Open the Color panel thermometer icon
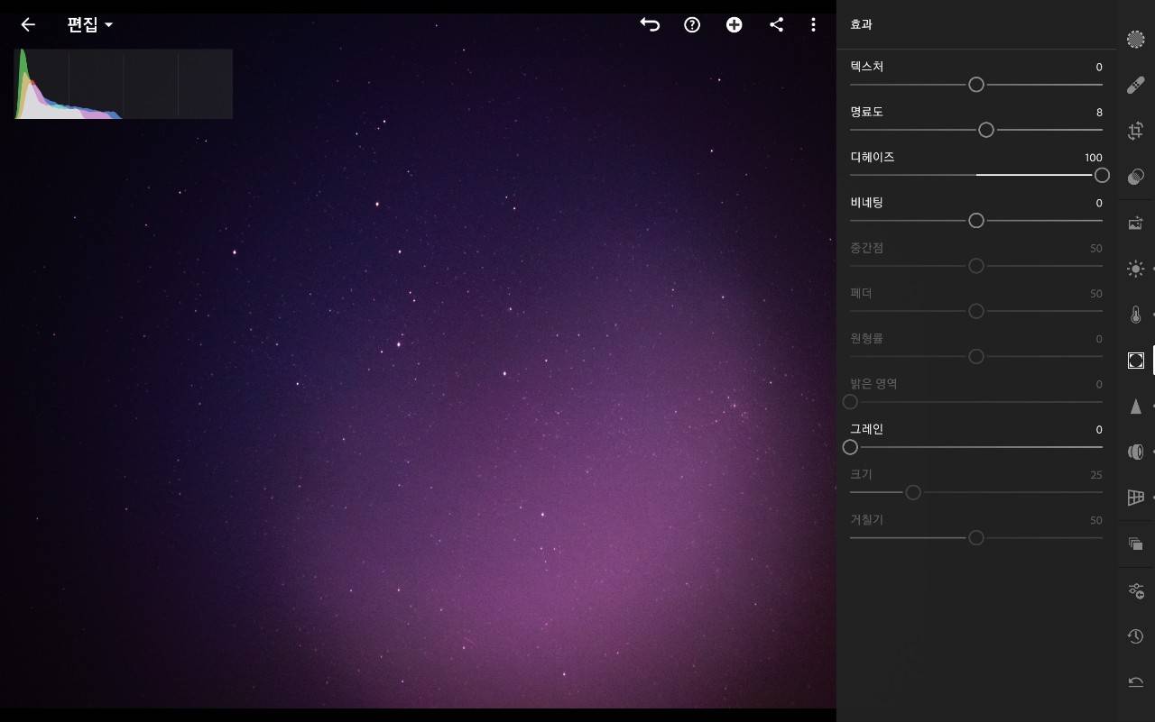This screenshot has height=722, width=1155. 1135,315
